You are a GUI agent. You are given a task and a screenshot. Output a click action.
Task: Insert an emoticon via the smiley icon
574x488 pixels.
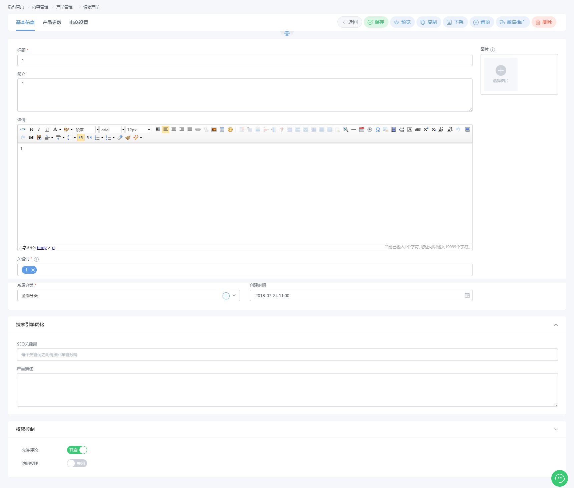point(230,130)
